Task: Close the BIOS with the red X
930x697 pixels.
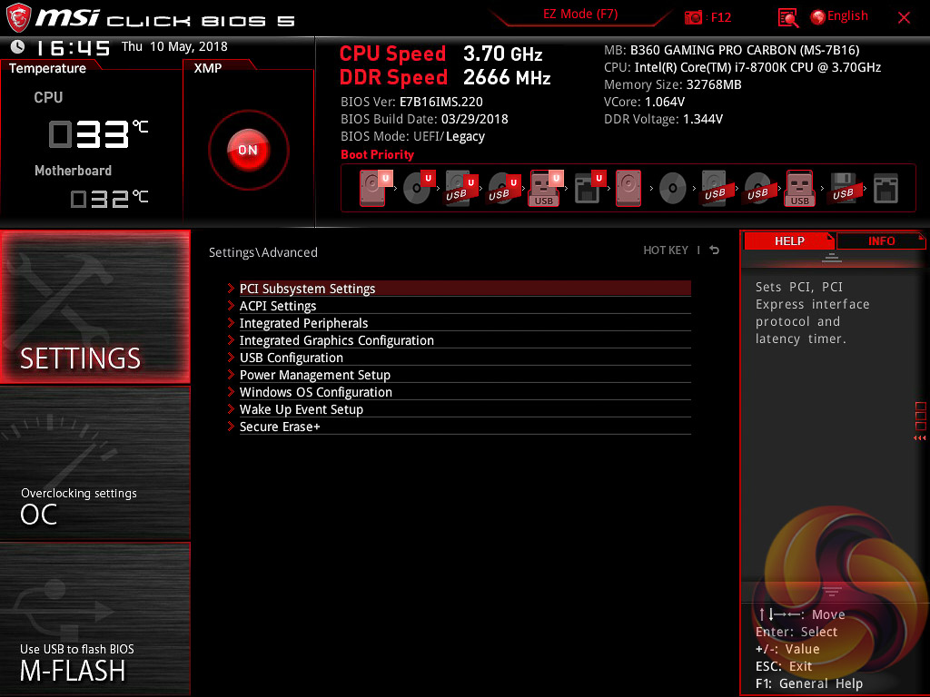Action: click(x=904, y=18)
